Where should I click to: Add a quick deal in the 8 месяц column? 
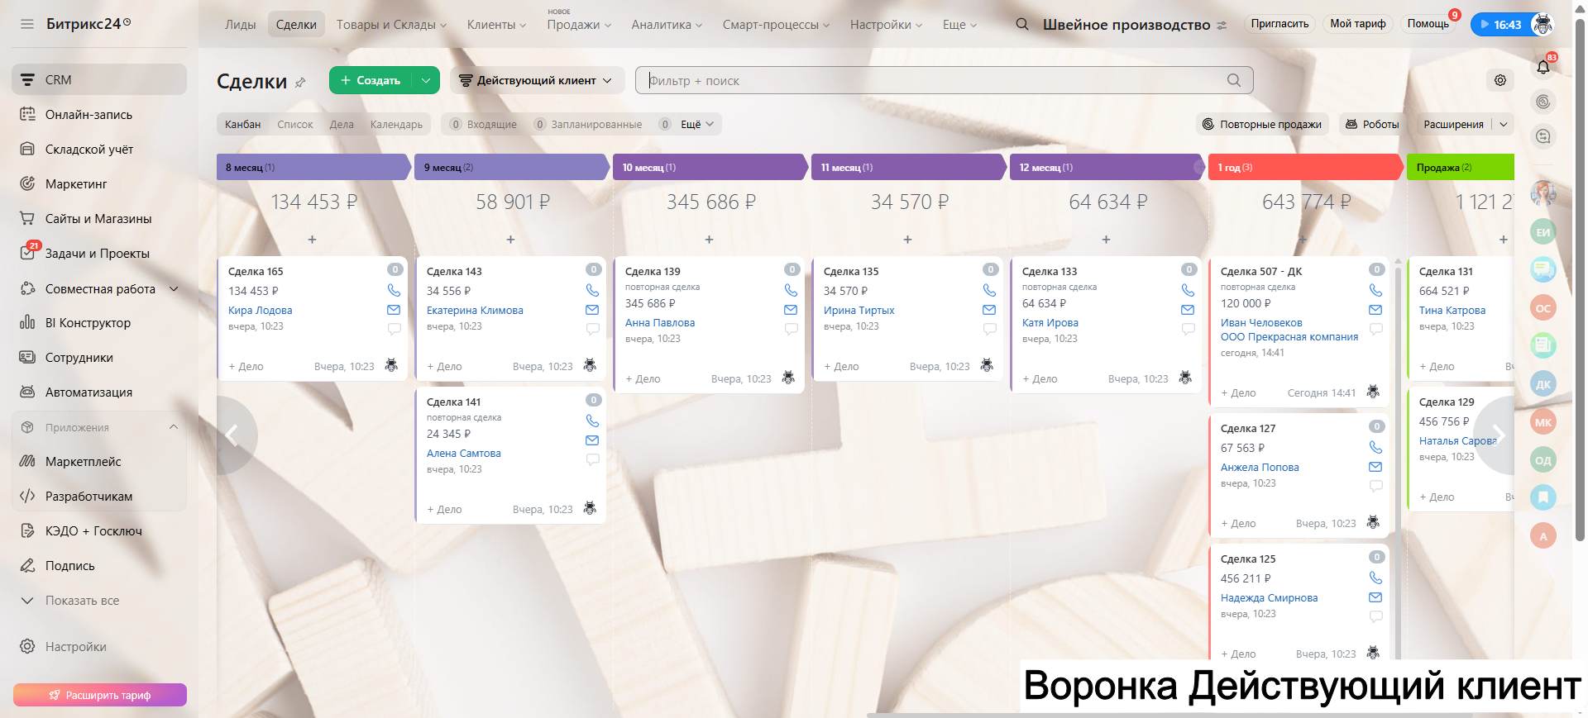click(x=312, y=240)
